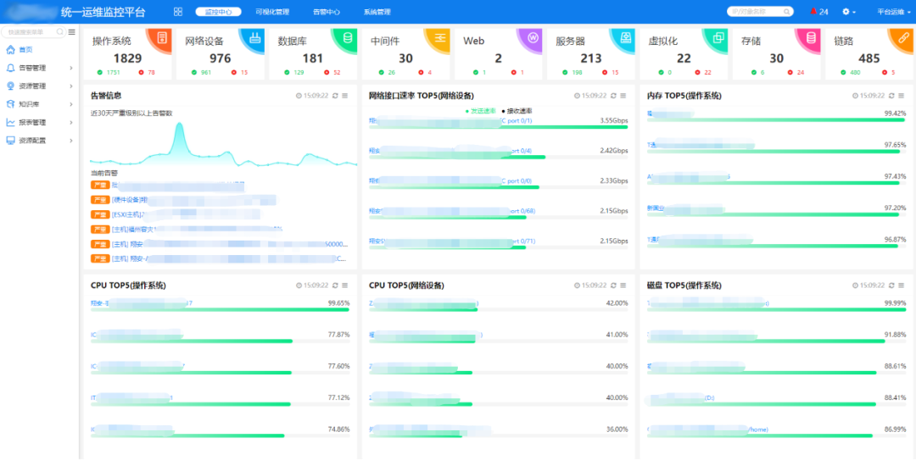Screen dimensions: 916x460
Task: Toggle the 接收速率 legend item
Action: pyautogui.click(x=517, y=110)
